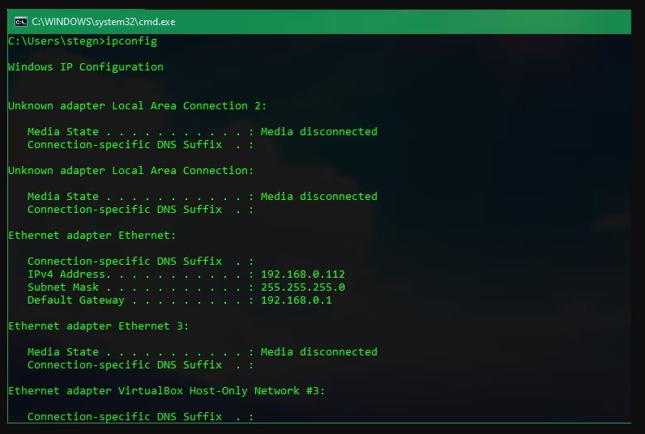The image size is (645, 434).
Task: Click Media State line under Unknown adapter Local Area Connection:
Action: click(203, 197)
